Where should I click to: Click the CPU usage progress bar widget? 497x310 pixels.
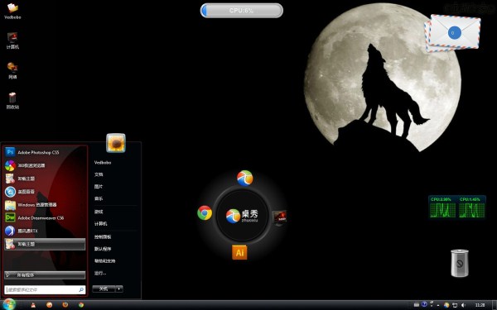pyautogui.click(x=242, y=11)
